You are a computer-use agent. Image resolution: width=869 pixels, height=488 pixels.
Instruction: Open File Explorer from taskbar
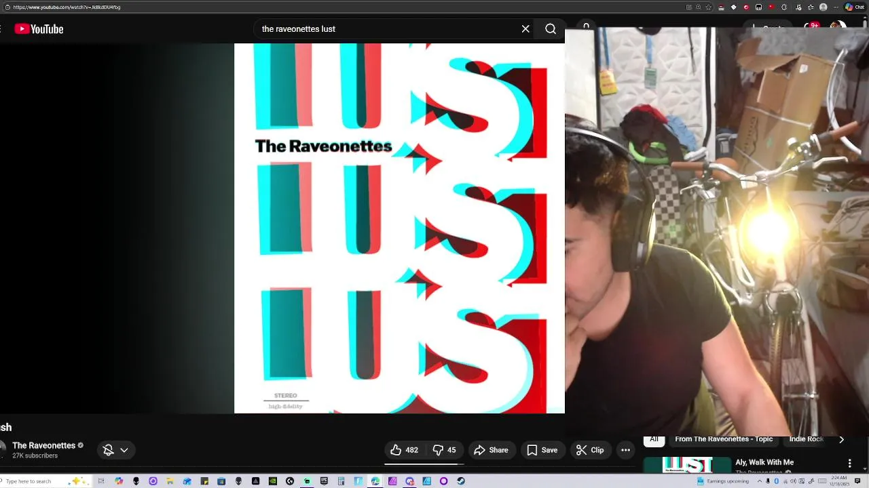pyautogui.click(x=170, y=481)
